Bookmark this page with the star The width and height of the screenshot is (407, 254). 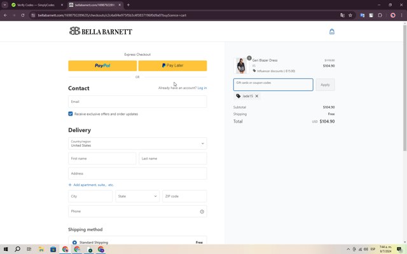(x=350, y=15)
